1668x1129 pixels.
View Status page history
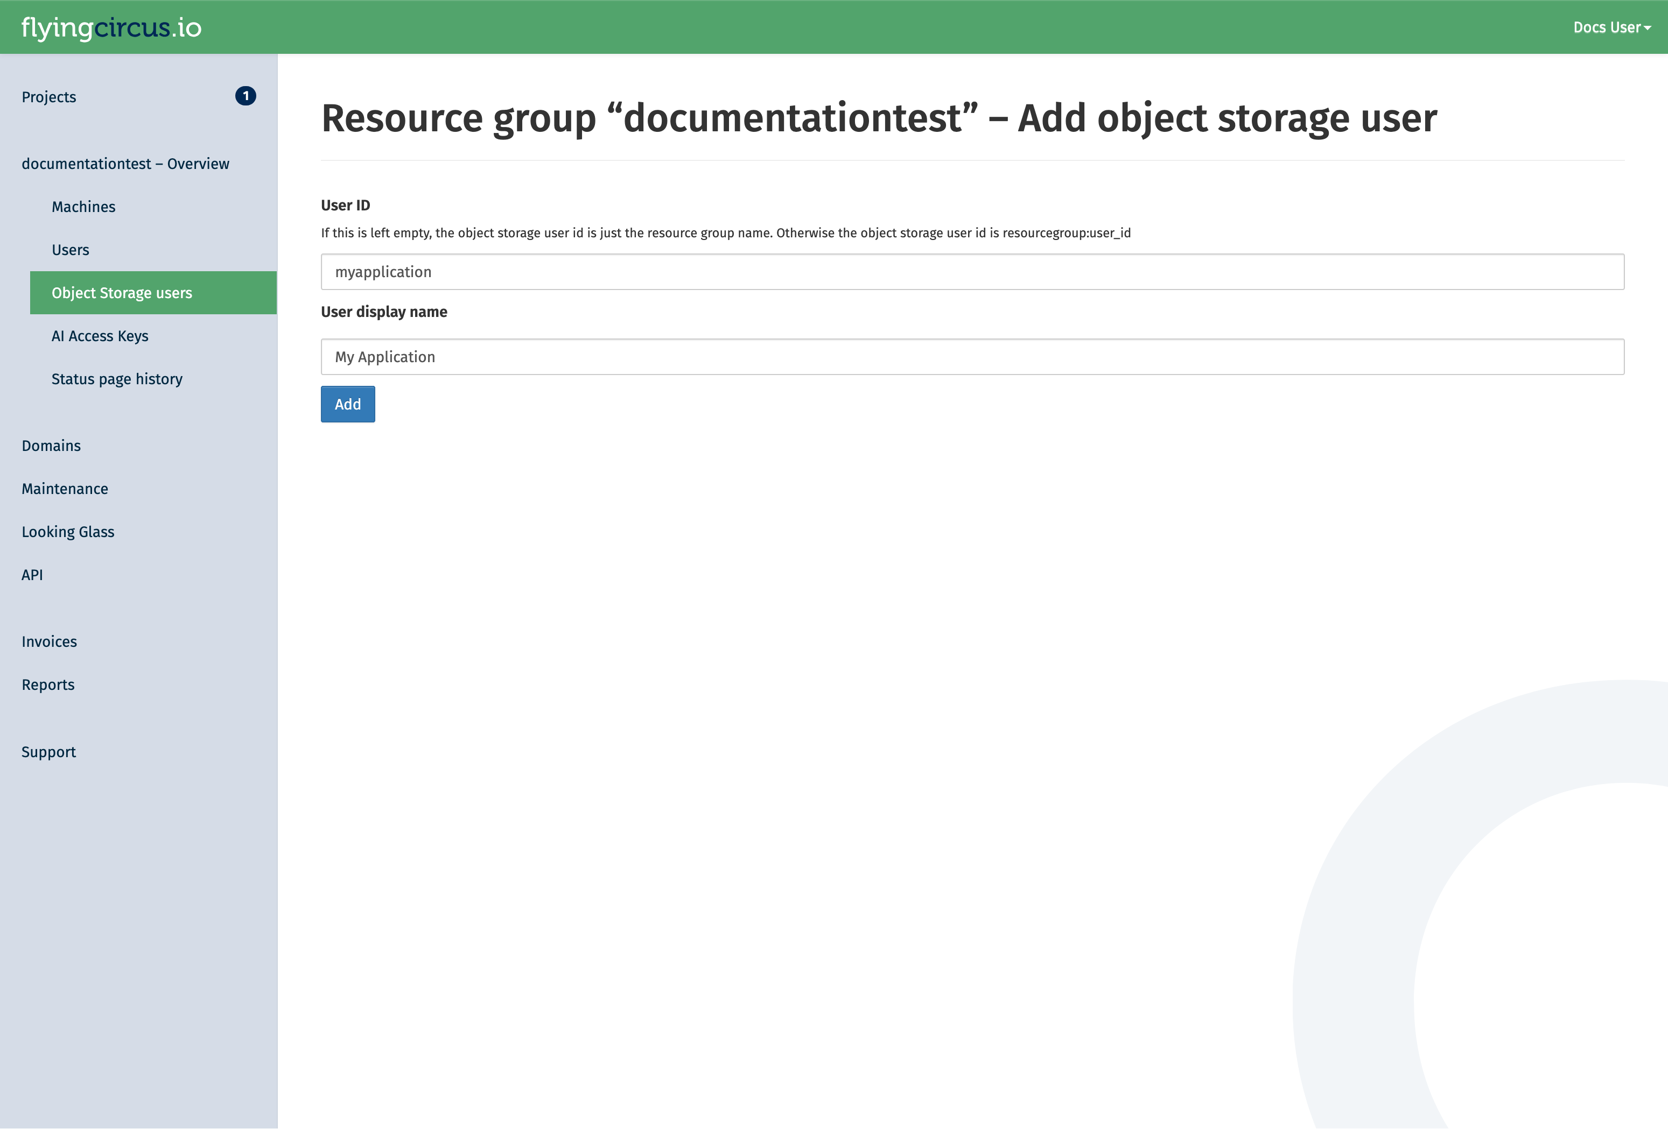click(x=117, y=379)
